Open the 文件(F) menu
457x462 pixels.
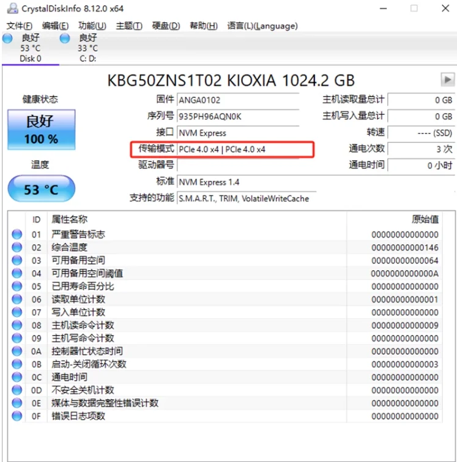click(x=20, y=26)
